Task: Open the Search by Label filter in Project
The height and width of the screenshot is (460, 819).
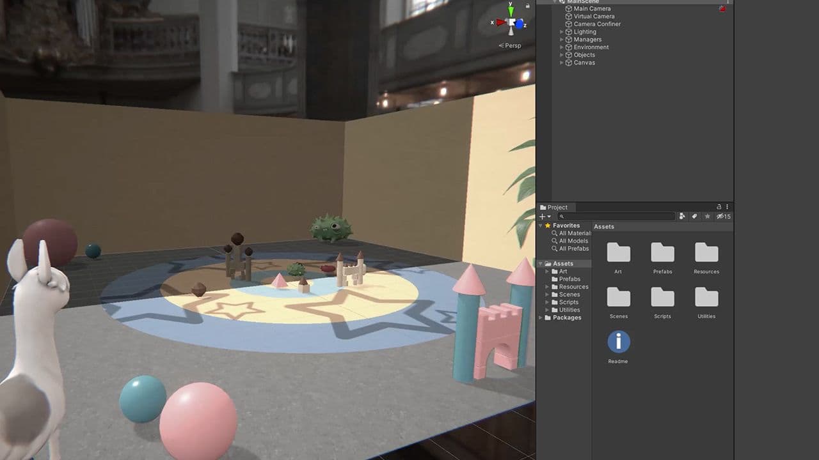Action: pyautogui.click(x=694, y=216)
